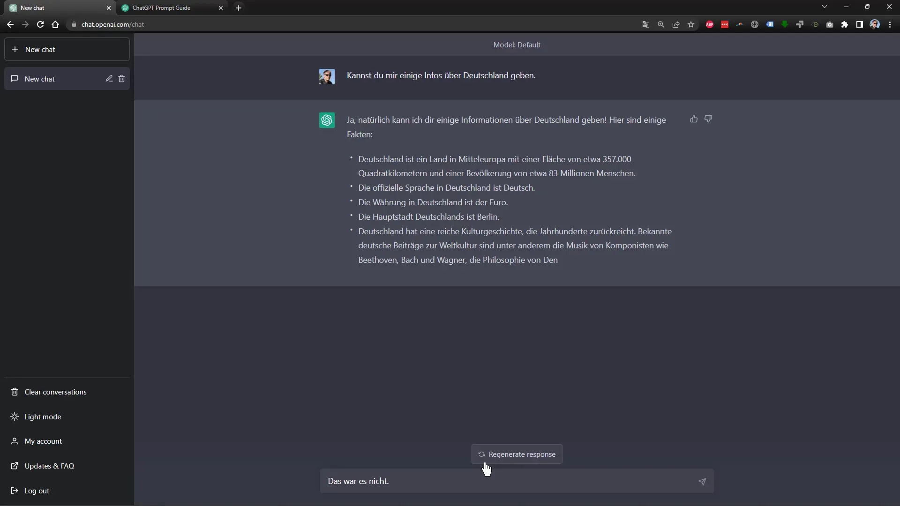Click the chat input text field
900x506 pixels.
[516, 481]
